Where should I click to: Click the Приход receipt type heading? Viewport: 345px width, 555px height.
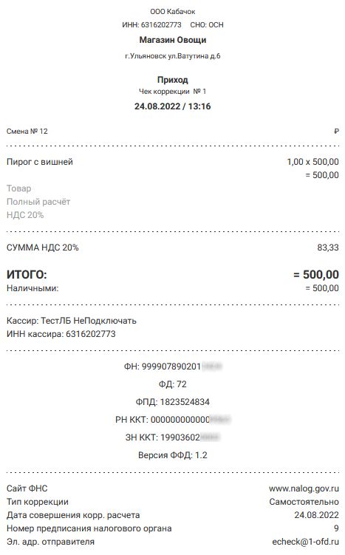(173, 80)
